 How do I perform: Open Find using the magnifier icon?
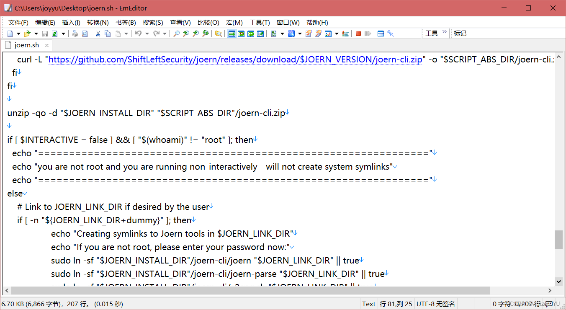click(177, 33)
